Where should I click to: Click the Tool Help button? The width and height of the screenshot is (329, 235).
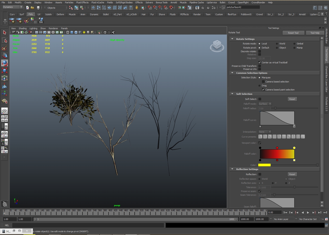[x=315, y=33]
